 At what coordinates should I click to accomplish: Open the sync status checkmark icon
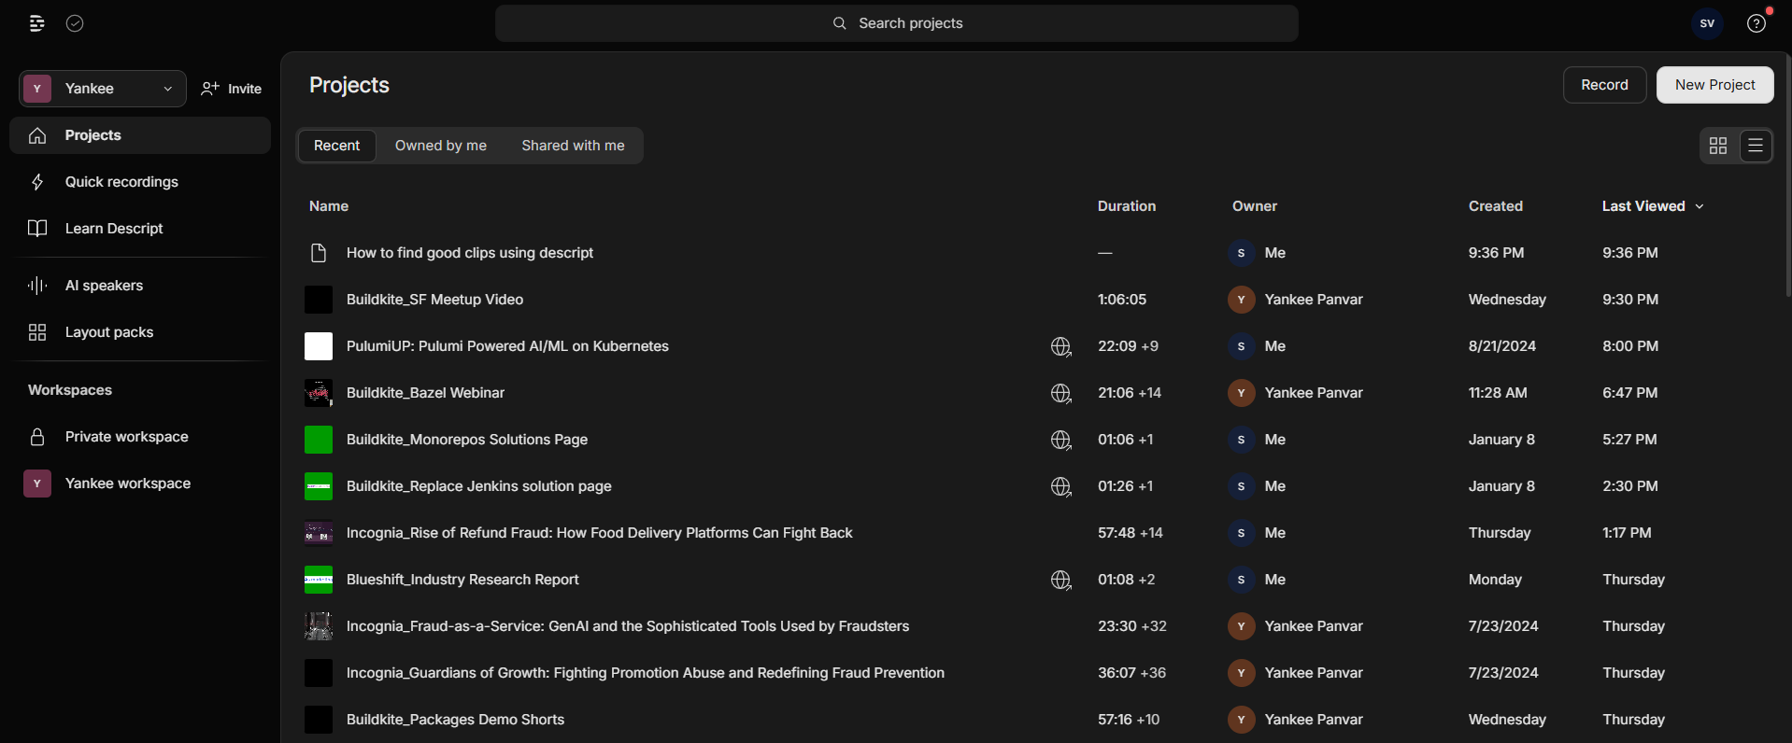click(75, 23)
